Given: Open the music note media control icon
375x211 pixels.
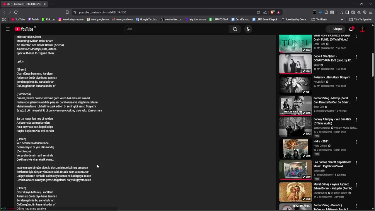Looking at the screenshot, I should [341, 12].
